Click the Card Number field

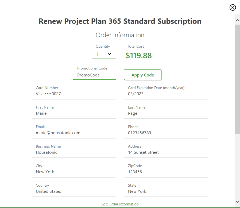coord(74,94)
